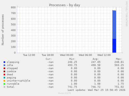
Task: Click the dark blue sleeping bar area
Action: coord(114,46)
